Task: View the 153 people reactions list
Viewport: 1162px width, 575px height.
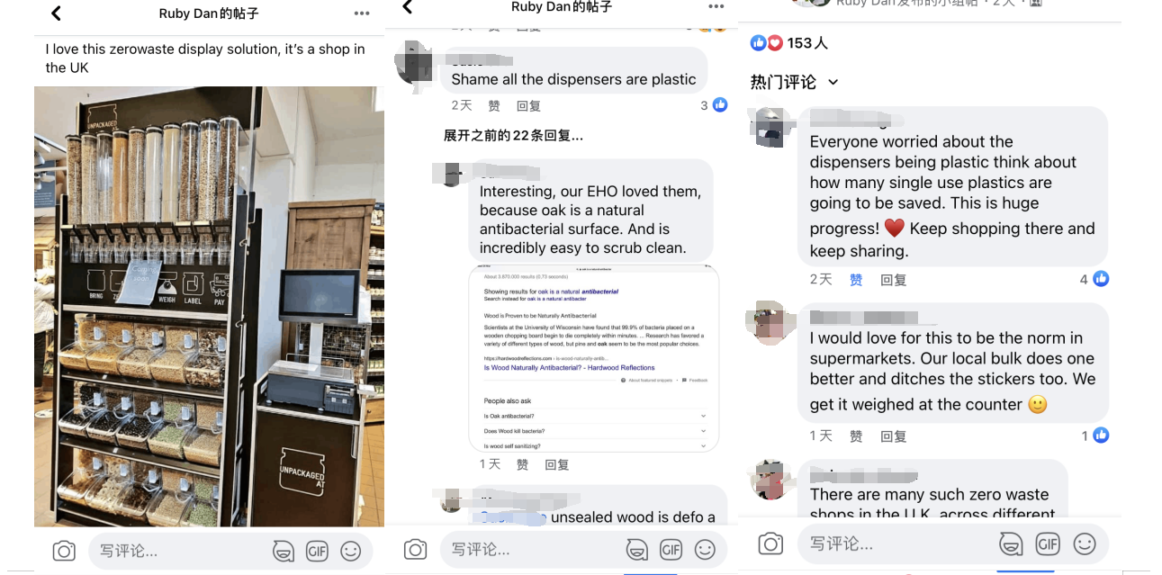Action: (788, 43)
